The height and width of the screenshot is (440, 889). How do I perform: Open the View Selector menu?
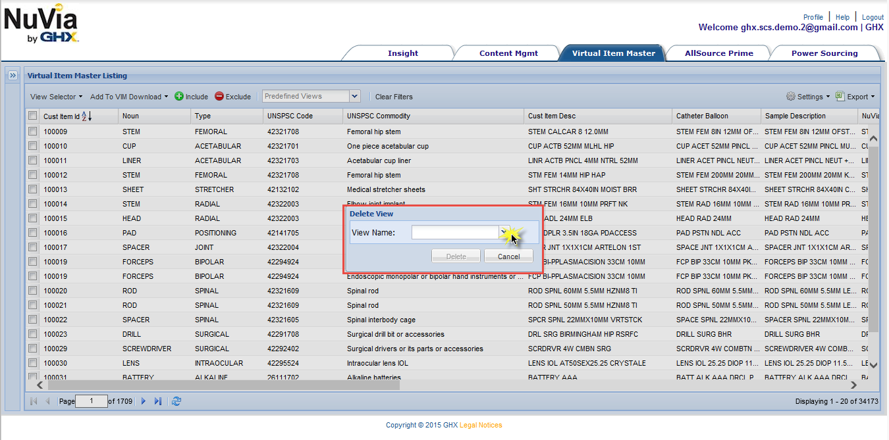click(x=56, y=97)
